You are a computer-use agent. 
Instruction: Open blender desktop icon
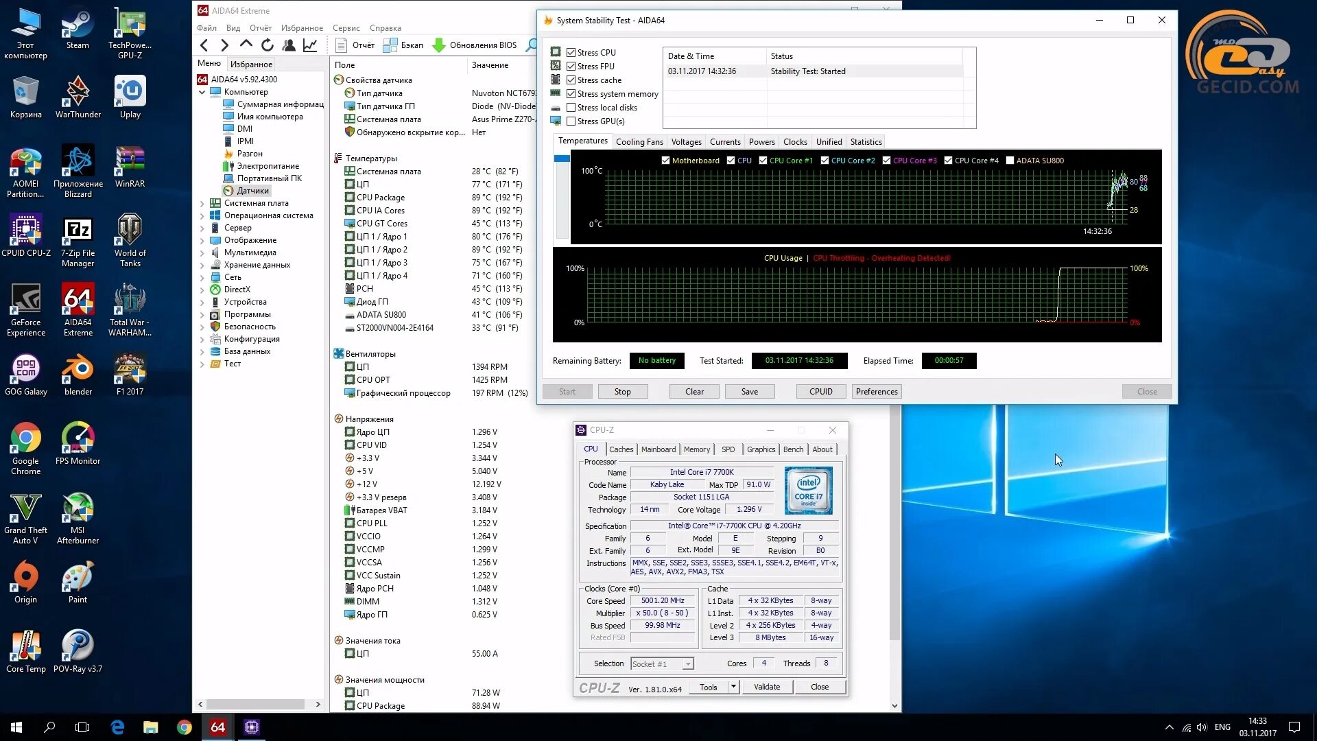pos(78,375)
